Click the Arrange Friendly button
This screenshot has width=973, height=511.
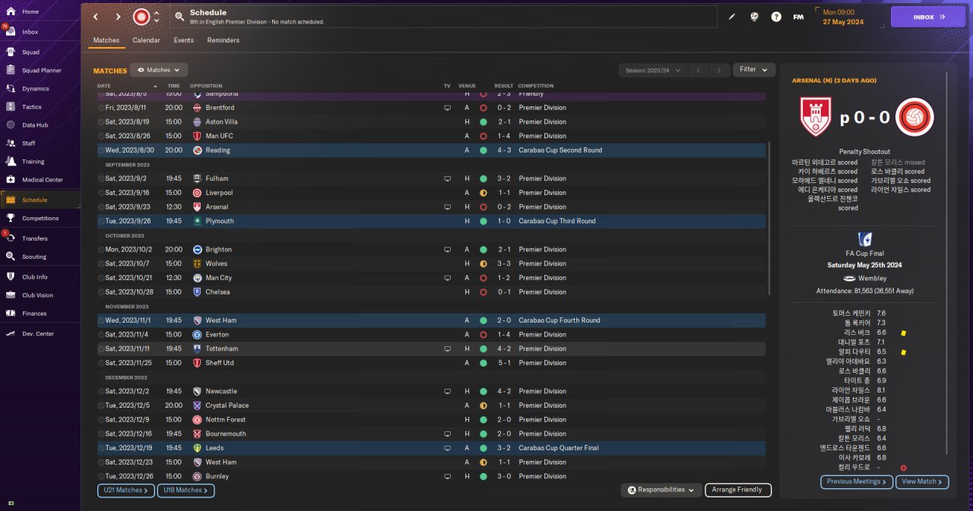[x=738, y=490]
